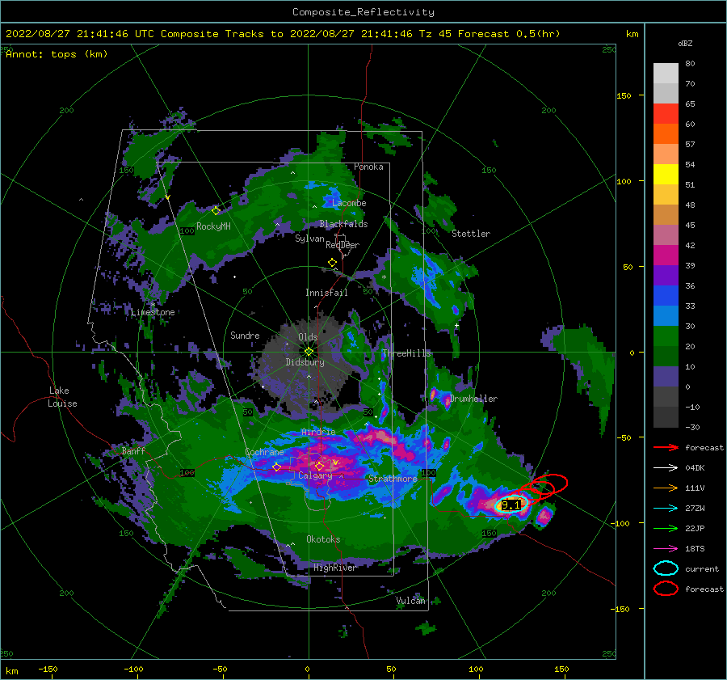The width and height of the screenshot is (727, 680).
Task: Click the red forecast ellipse legend icon
Action: tap(666, 589)
